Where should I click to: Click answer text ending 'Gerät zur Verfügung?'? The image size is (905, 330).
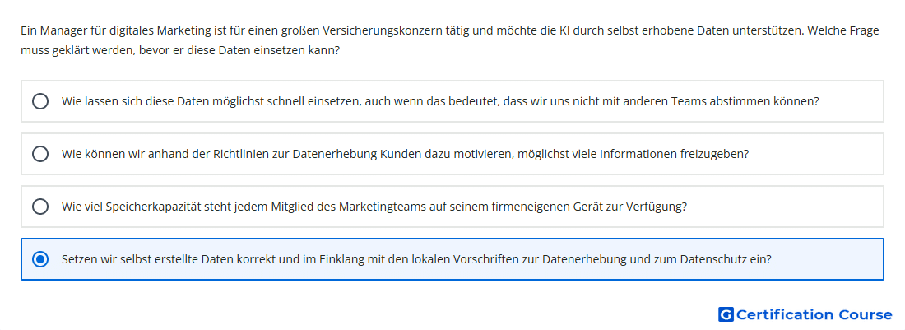coord(374,207)
